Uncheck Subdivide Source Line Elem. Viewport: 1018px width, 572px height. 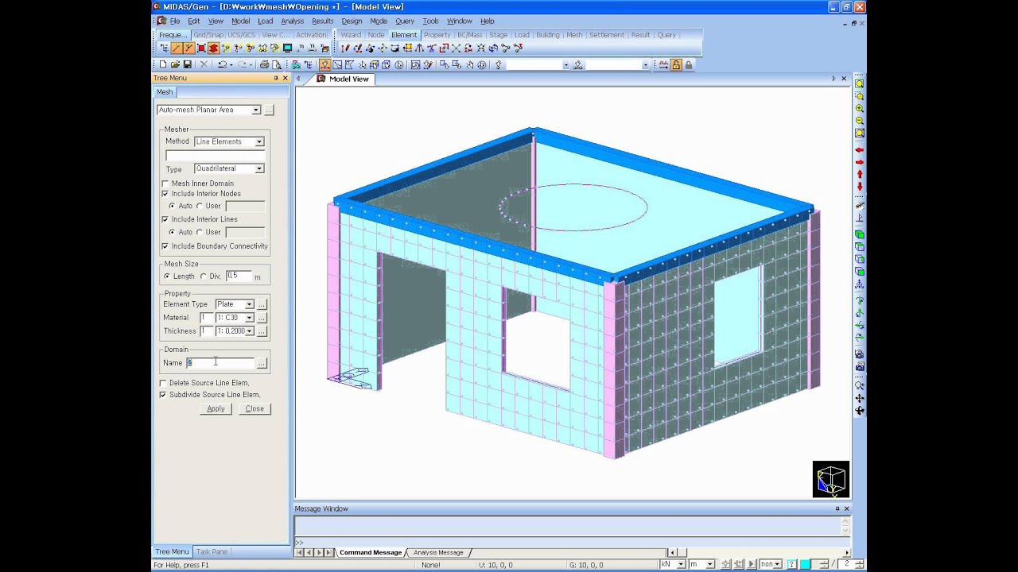(163, 395)
